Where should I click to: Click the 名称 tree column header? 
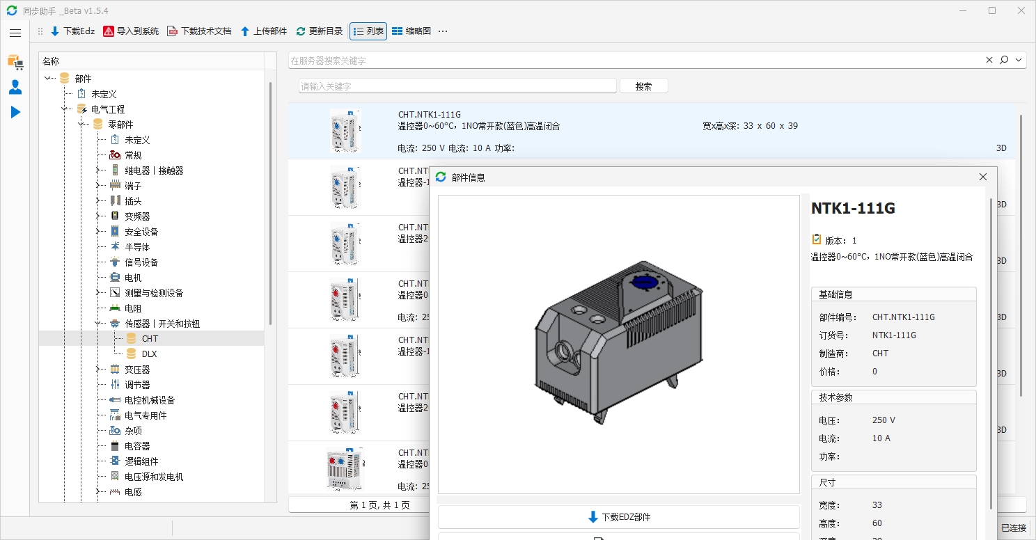(51, 61)
